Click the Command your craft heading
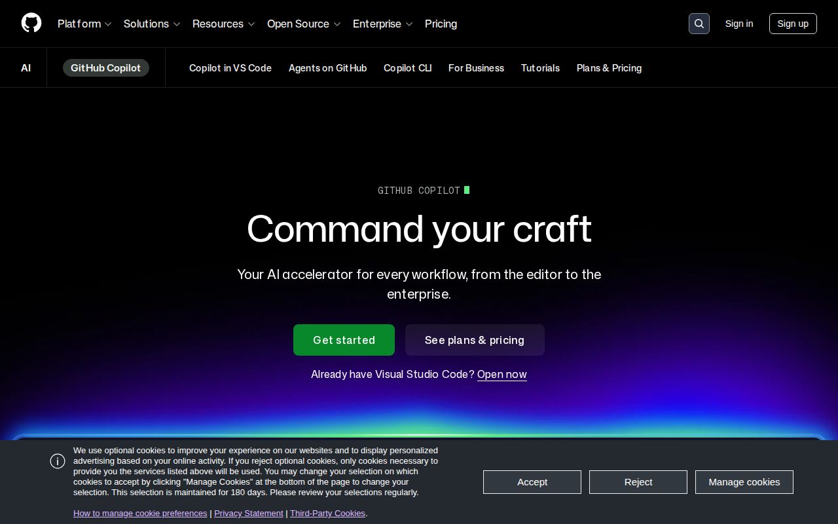Image resolution: width=838 pixels, height=524 pixels. [419, 229]
